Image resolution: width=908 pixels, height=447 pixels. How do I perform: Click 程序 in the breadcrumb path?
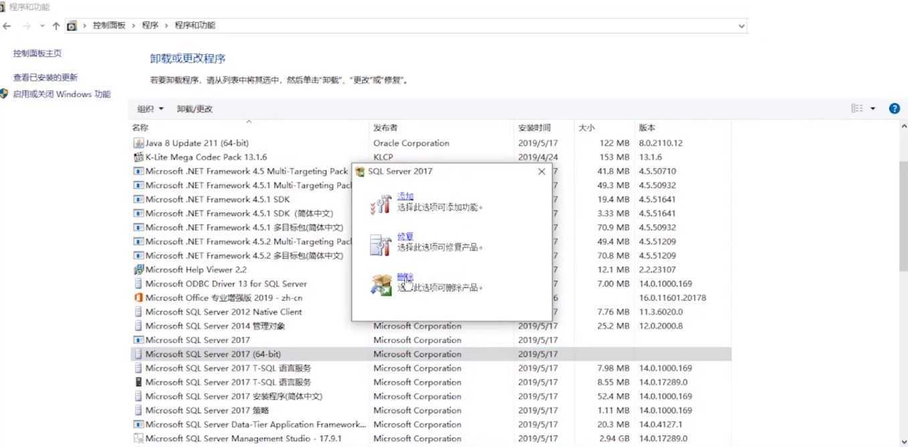pos(150,25)
